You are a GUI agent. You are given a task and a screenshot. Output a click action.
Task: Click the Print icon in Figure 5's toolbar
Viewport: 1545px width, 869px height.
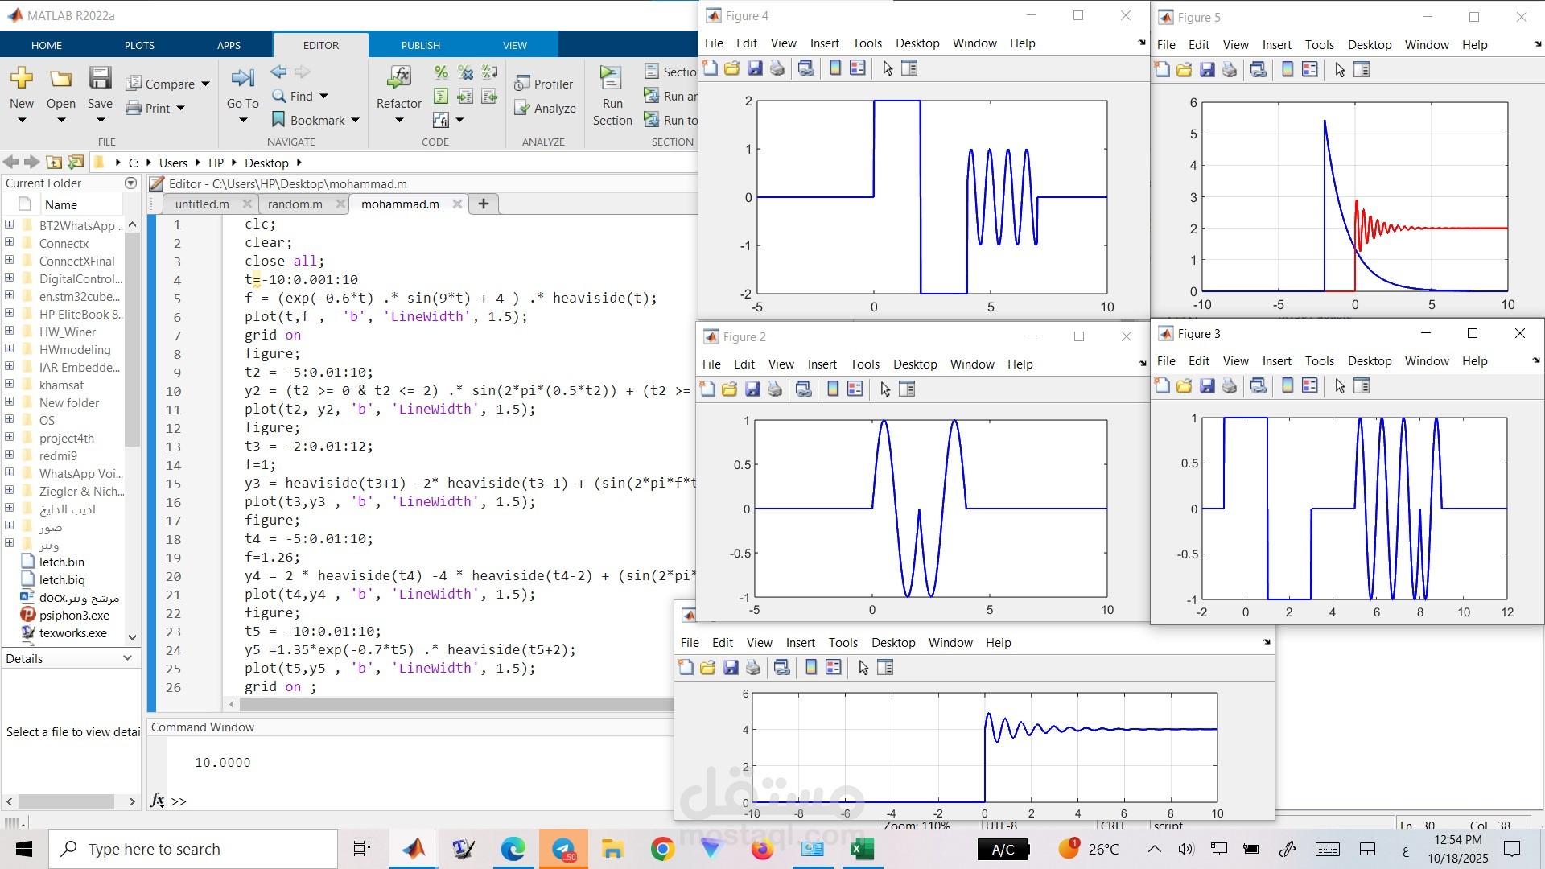(1230, 70)
